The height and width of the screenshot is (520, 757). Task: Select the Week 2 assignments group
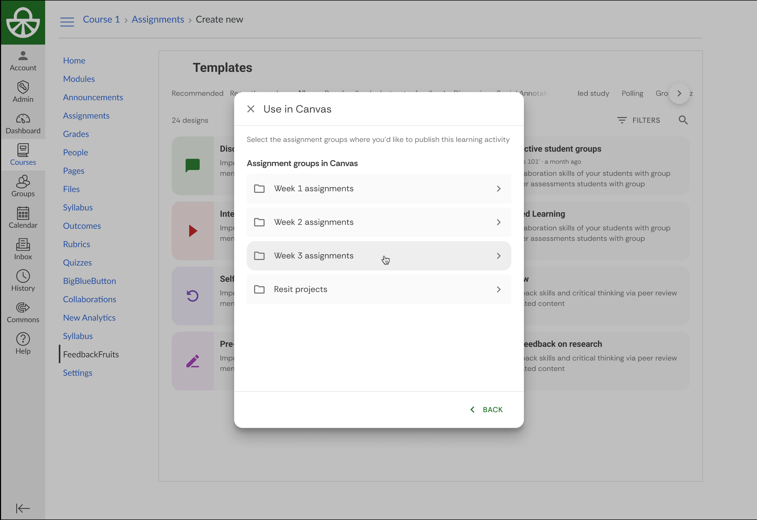[x=379, y=222]
